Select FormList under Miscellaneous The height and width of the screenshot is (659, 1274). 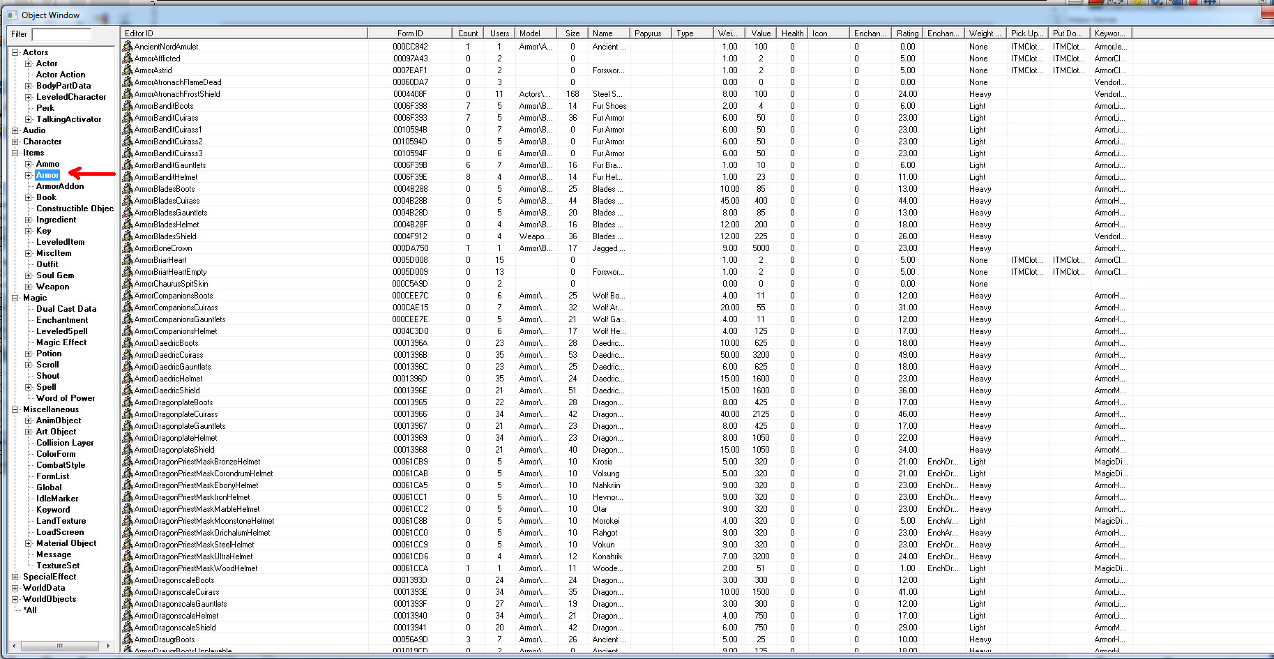[x=53, y=476]
